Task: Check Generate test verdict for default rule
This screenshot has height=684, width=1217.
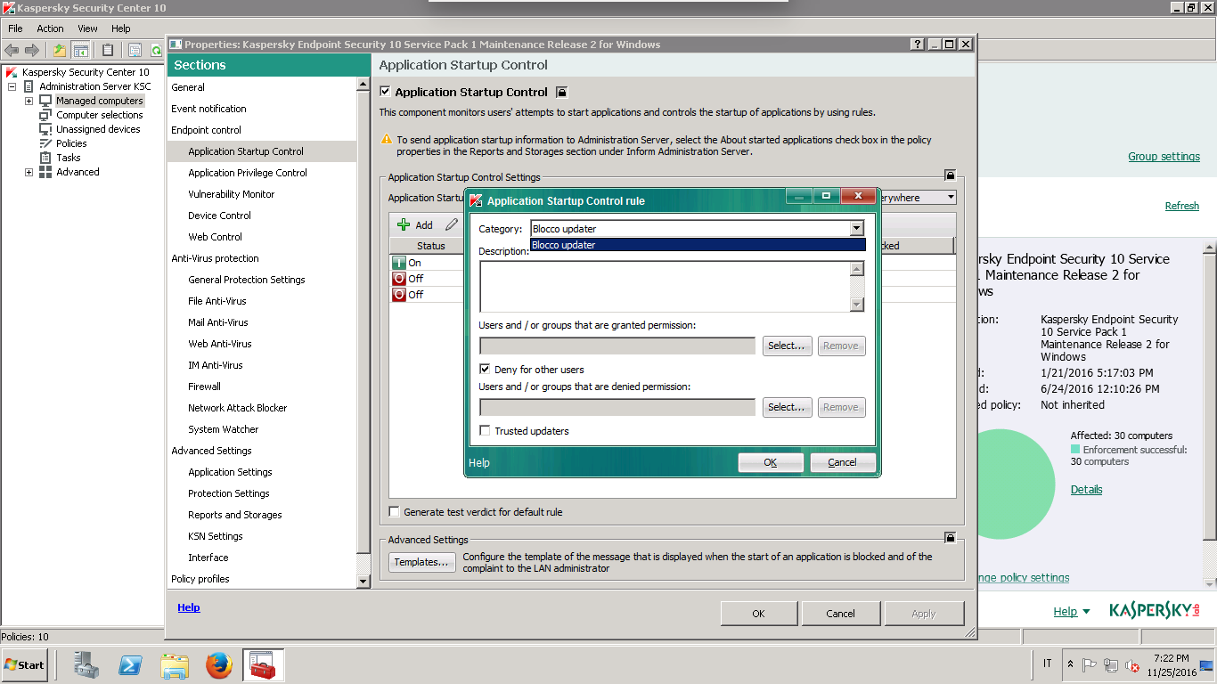Action: tap(394, 512)
